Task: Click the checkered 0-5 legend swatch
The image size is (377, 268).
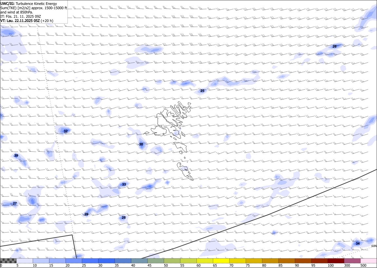Action: (x=9, y=261)
